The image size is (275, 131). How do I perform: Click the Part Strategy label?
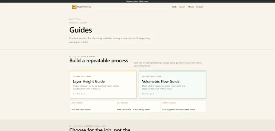point(122,103)
